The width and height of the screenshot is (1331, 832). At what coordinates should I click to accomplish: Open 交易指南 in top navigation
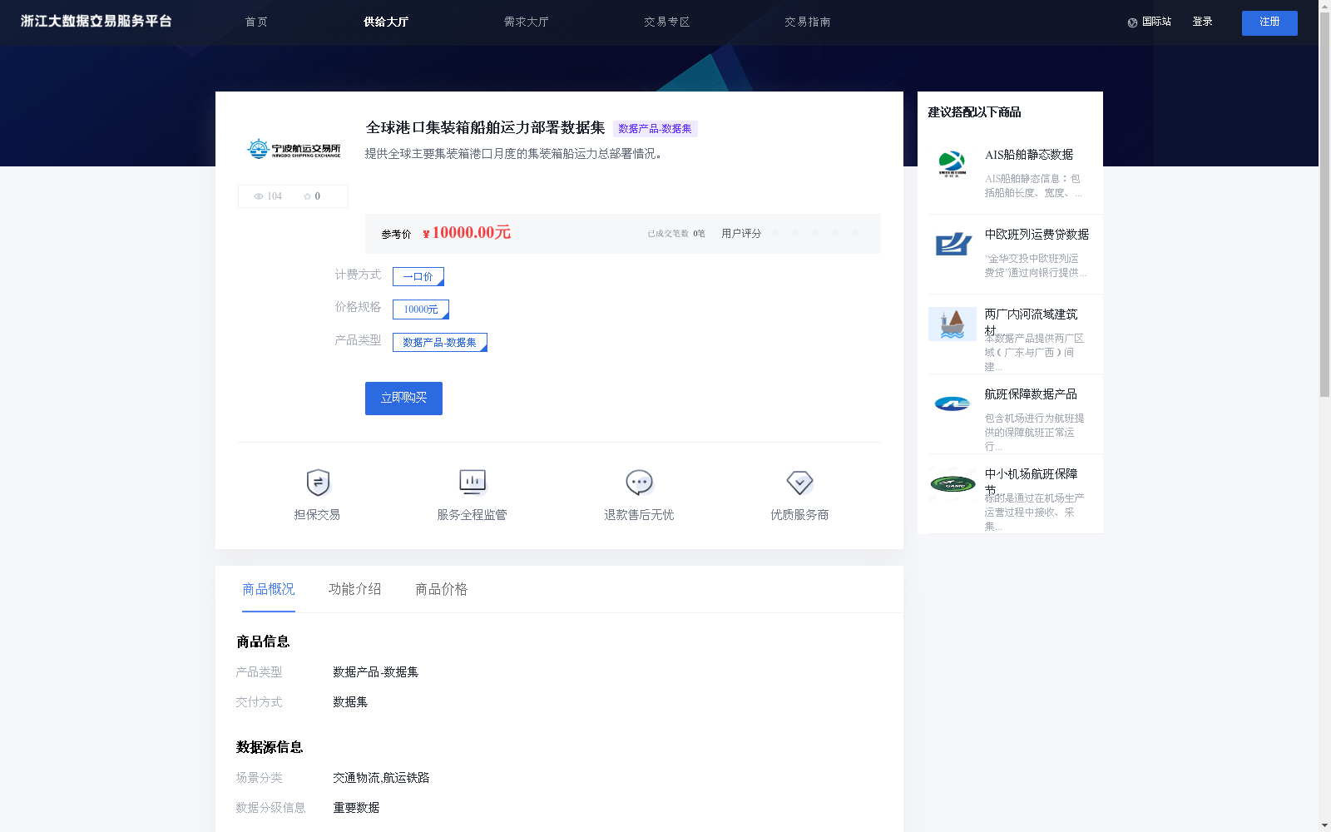pyautogui.click(x=807, y=22)
